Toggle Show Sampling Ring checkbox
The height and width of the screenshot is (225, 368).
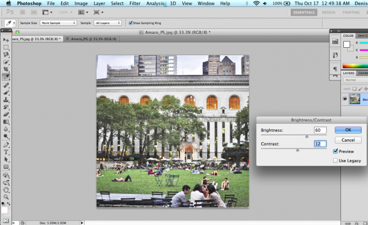pos(131,23)
